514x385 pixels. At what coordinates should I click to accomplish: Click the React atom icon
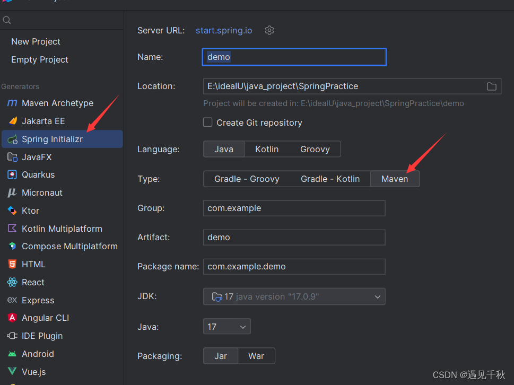[x=12, y=282]
